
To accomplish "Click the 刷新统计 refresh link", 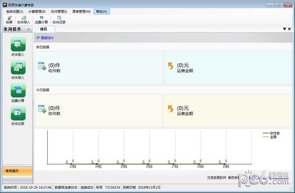I will [x=47, y=38].
